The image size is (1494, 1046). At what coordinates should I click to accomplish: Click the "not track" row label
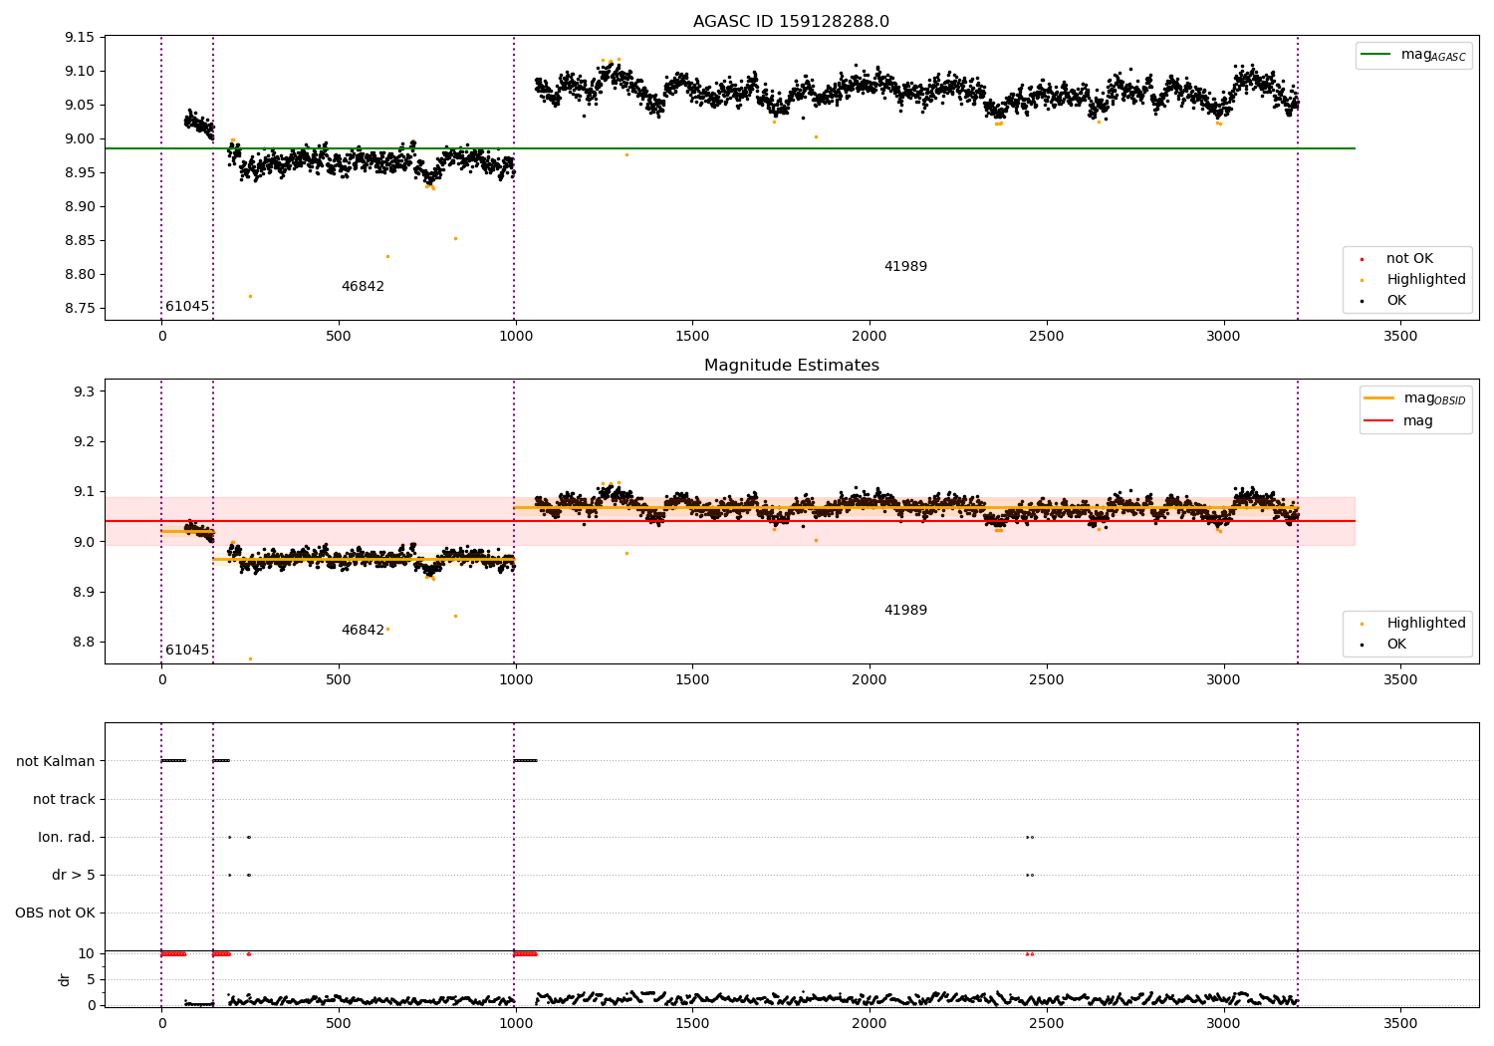click(64, 800)
